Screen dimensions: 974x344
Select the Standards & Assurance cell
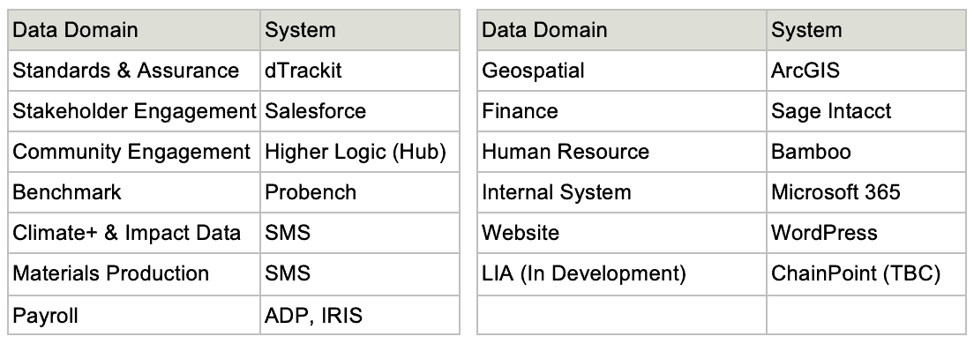134,71
